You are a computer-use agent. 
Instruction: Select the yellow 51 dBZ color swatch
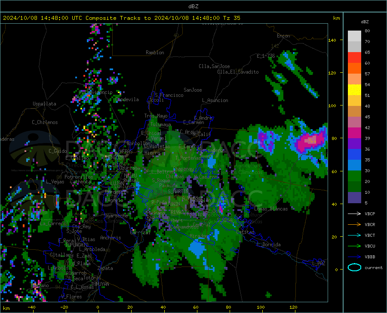[354, 90]
